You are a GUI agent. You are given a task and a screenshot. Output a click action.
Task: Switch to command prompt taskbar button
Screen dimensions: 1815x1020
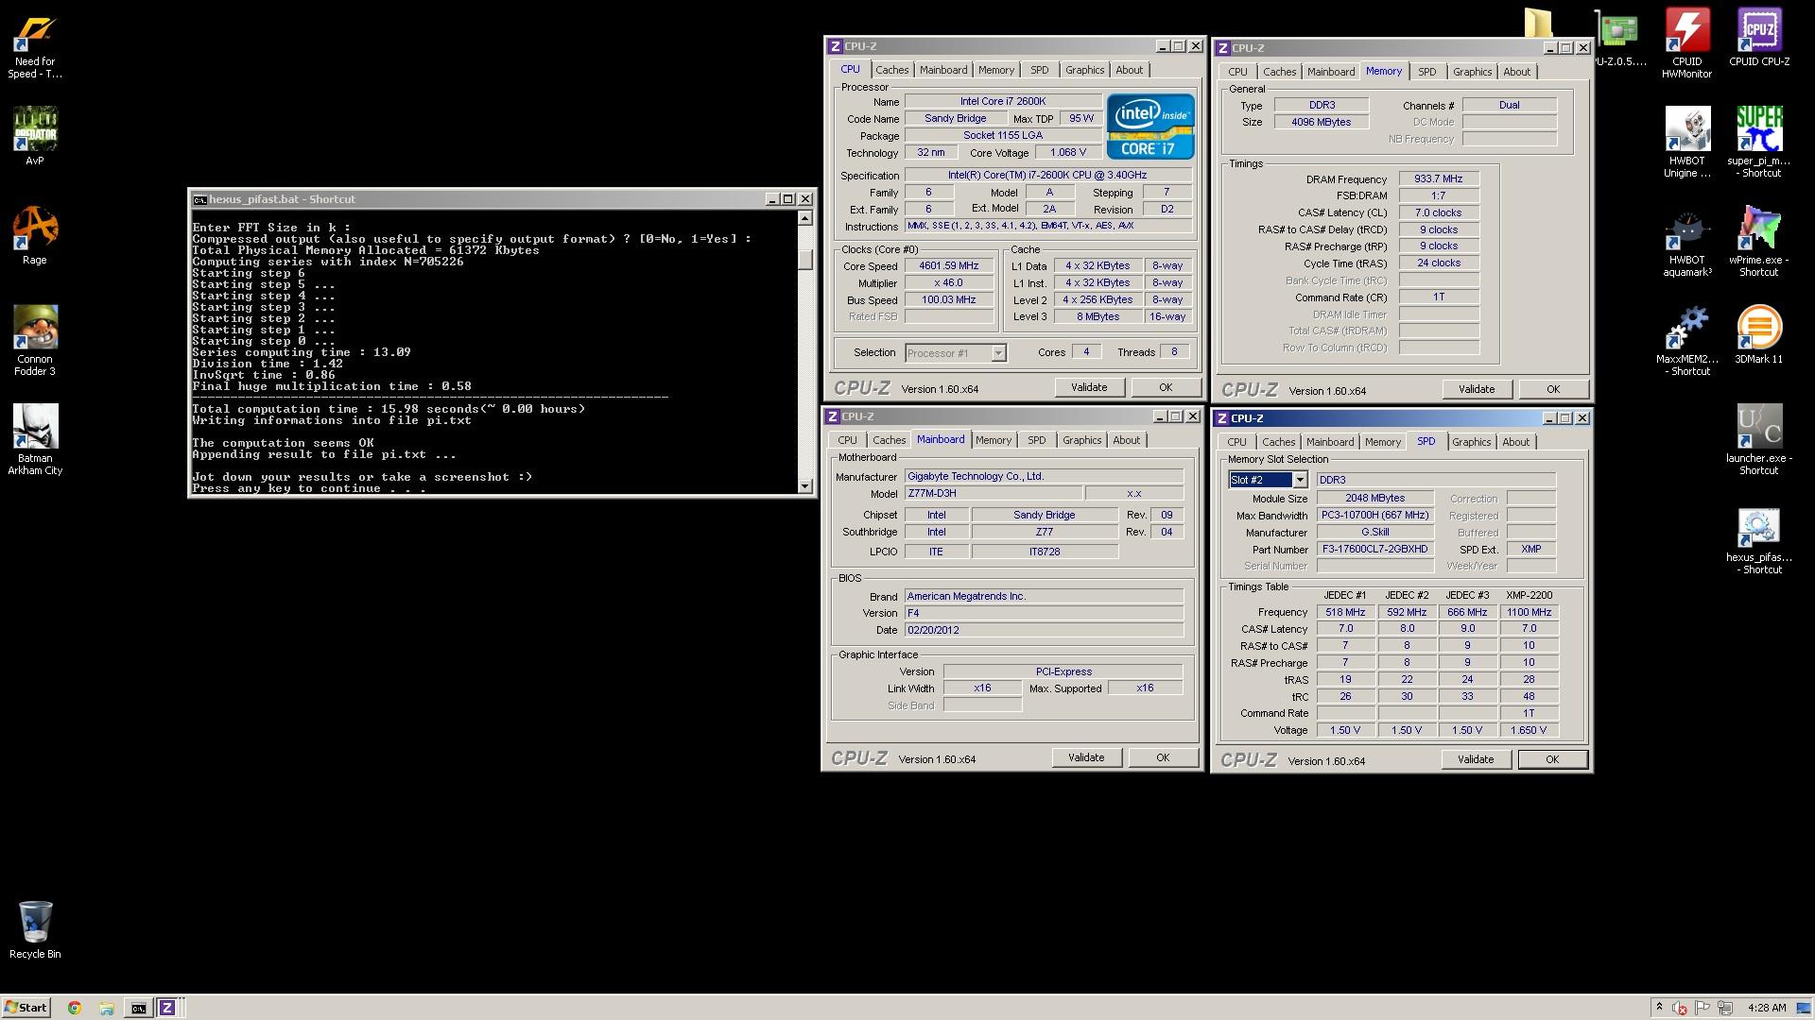pos(138,1008)
